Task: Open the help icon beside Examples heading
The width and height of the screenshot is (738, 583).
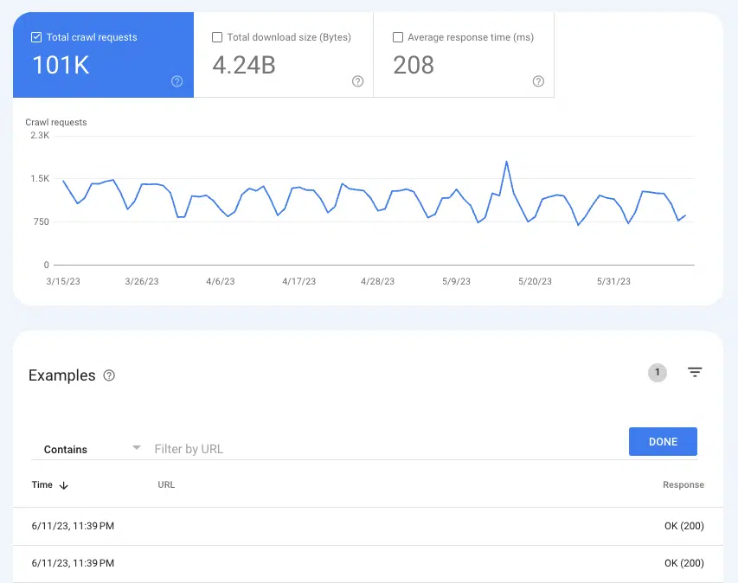Action: point(109,375)
